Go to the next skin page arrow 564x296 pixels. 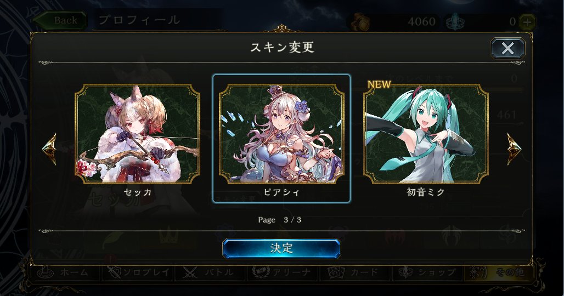514,149
